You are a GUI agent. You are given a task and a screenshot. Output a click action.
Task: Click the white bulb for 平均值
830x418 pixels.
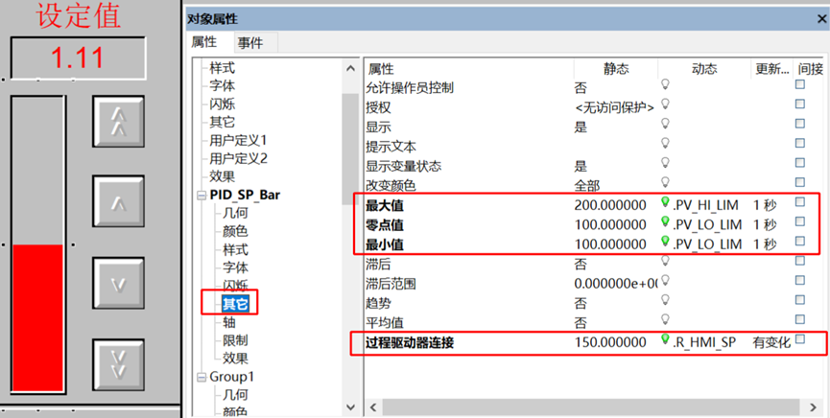tap(665, 320)
